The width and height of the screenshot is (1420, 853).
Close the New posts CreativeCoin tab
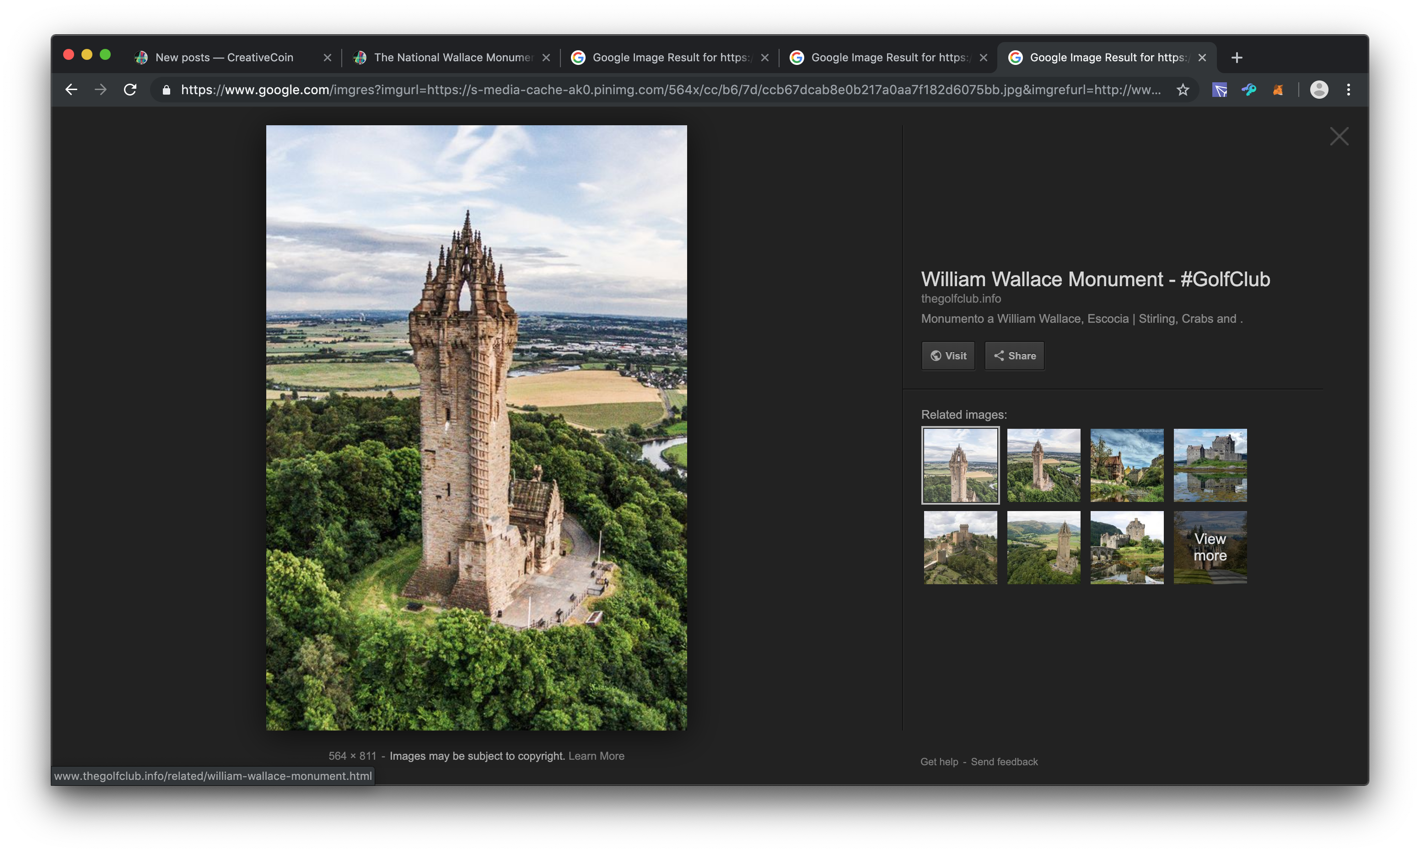coord(327,58)
